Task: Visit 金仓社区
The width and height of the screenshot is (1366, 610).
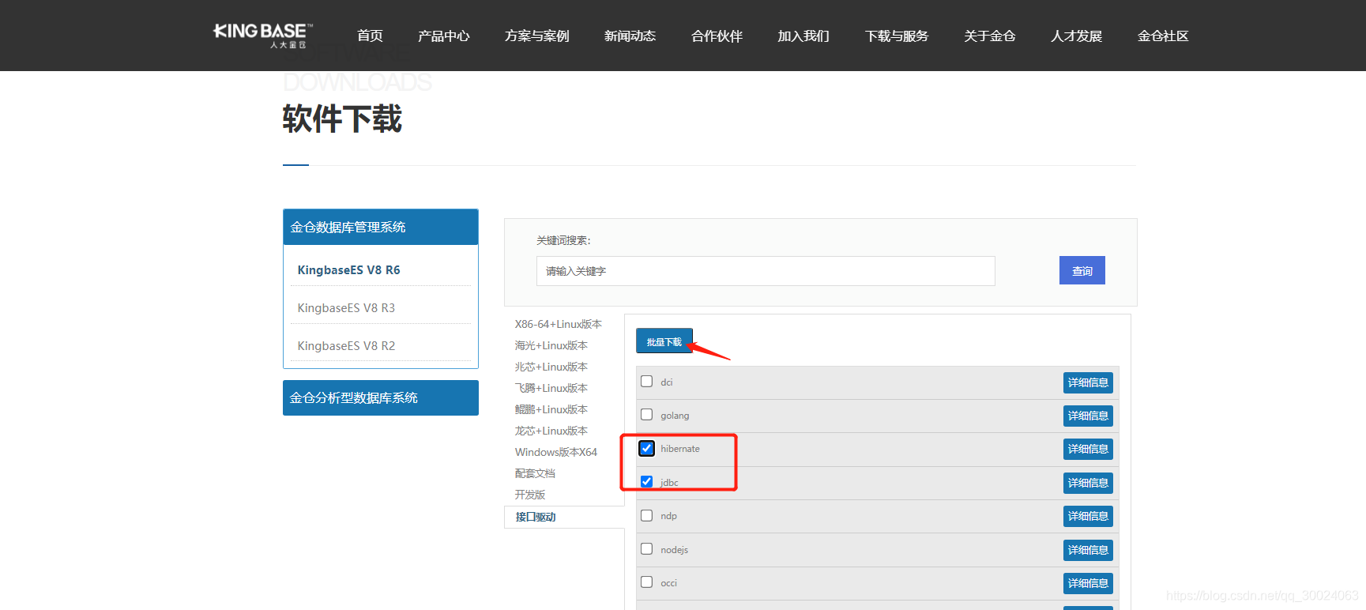Action: 1163,36
